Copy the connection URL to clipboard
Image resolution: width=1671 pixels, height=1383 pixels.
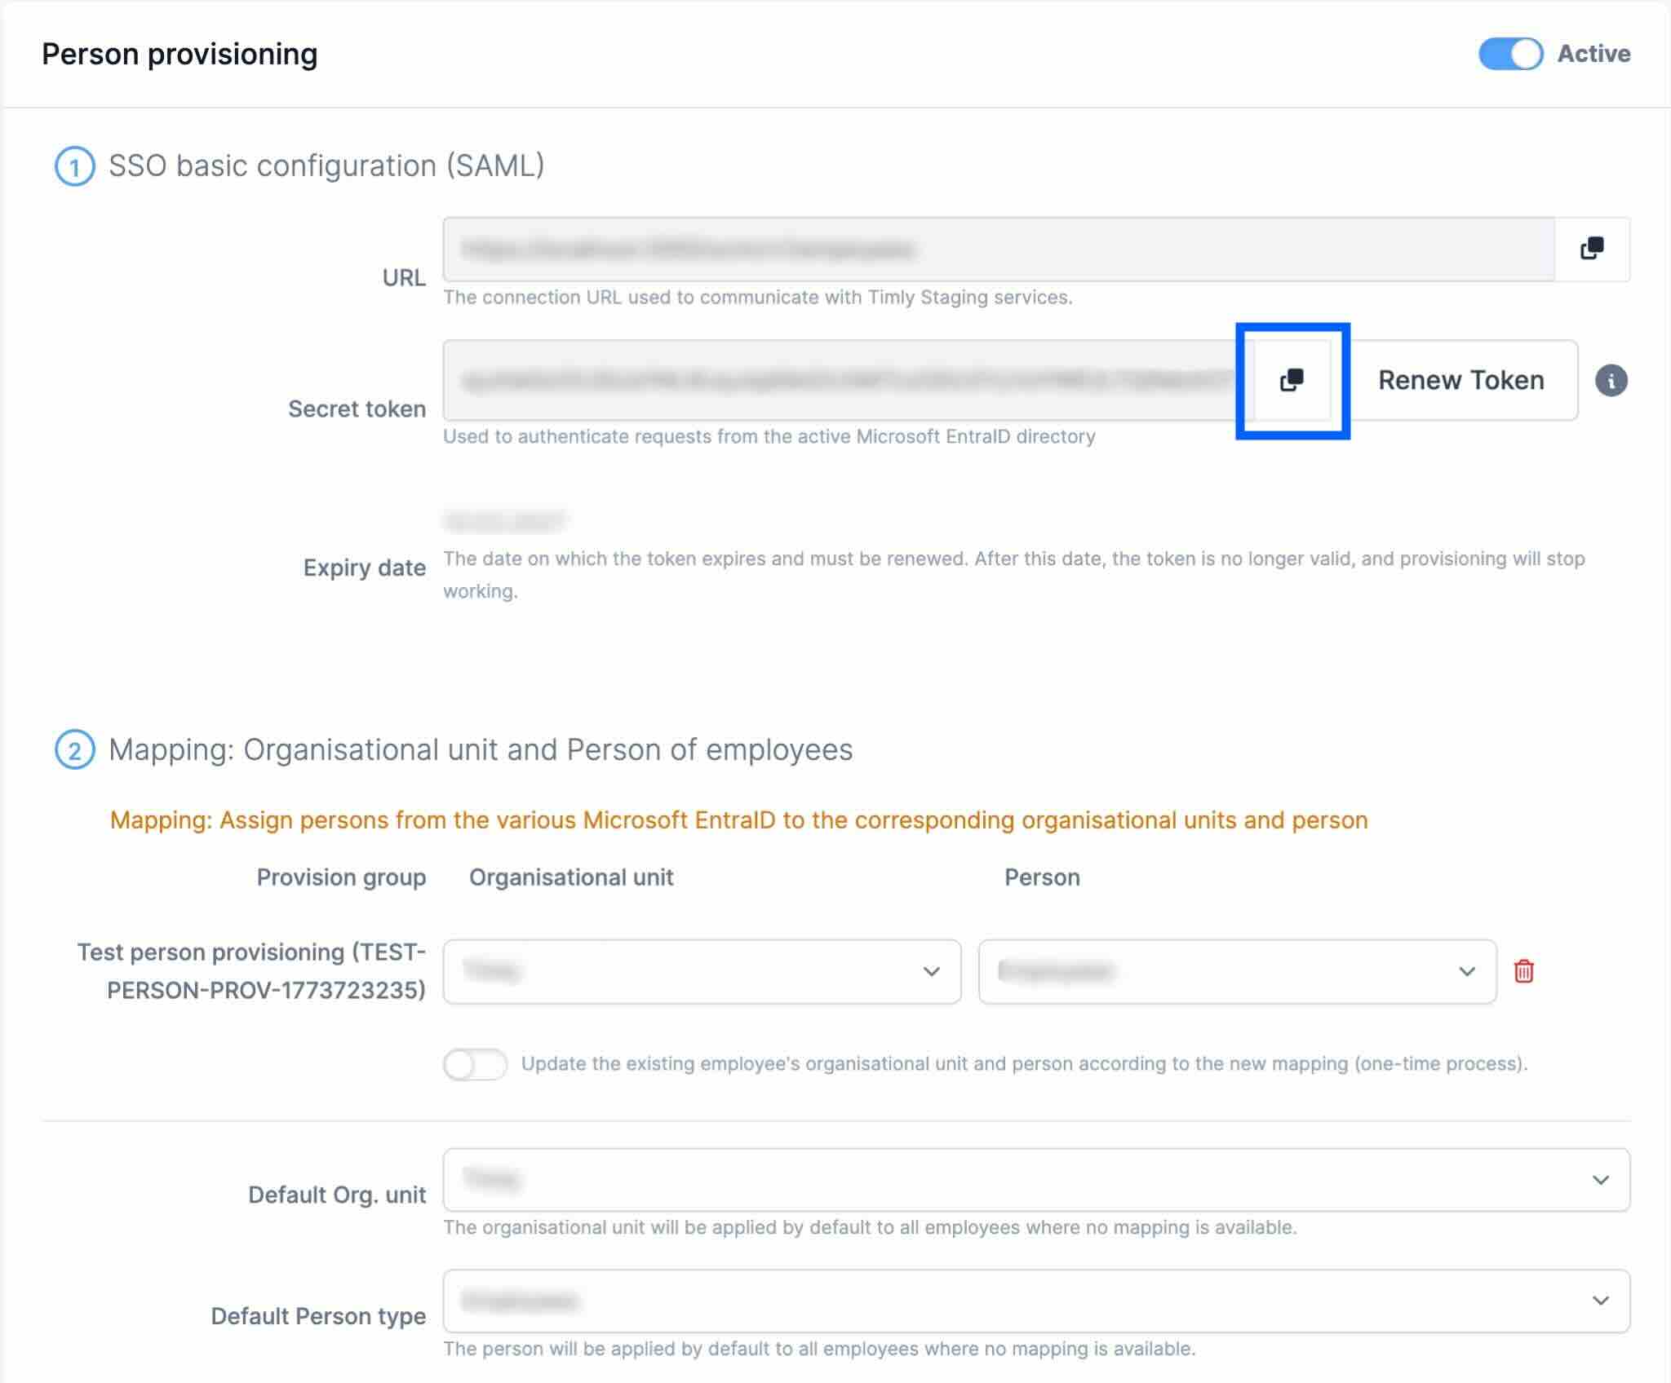click(x=1591, y=249)
